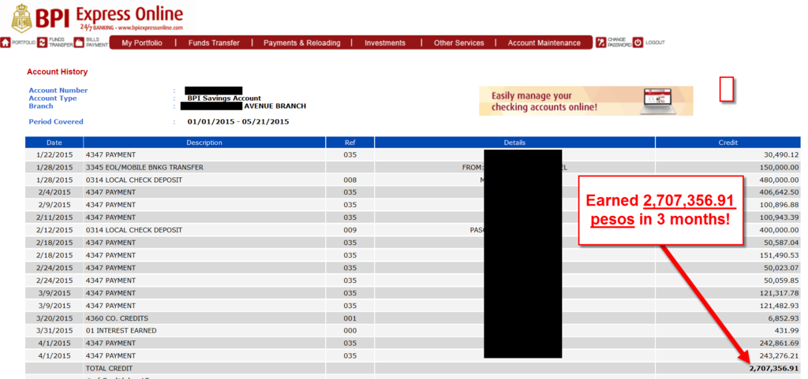Select the ref 000 cell
Image resolution: width=808 pixels, height=379 pixels.
(x=350, y=331)
